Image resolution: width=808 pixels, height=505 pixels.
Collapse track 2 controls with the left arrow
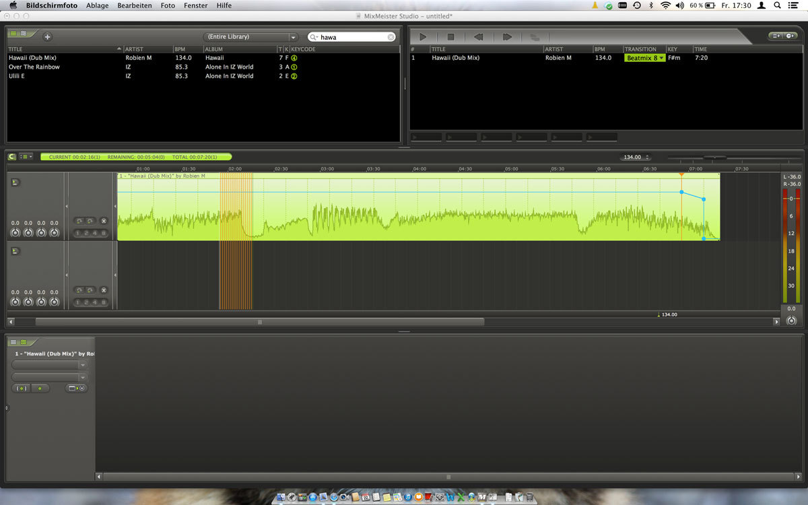tap(66, 275)
